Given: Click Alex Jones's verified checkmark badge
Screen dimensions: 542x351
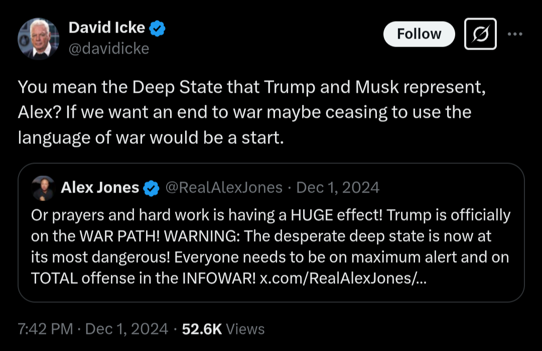Looking at the screenshot, I should pos(151,188).
